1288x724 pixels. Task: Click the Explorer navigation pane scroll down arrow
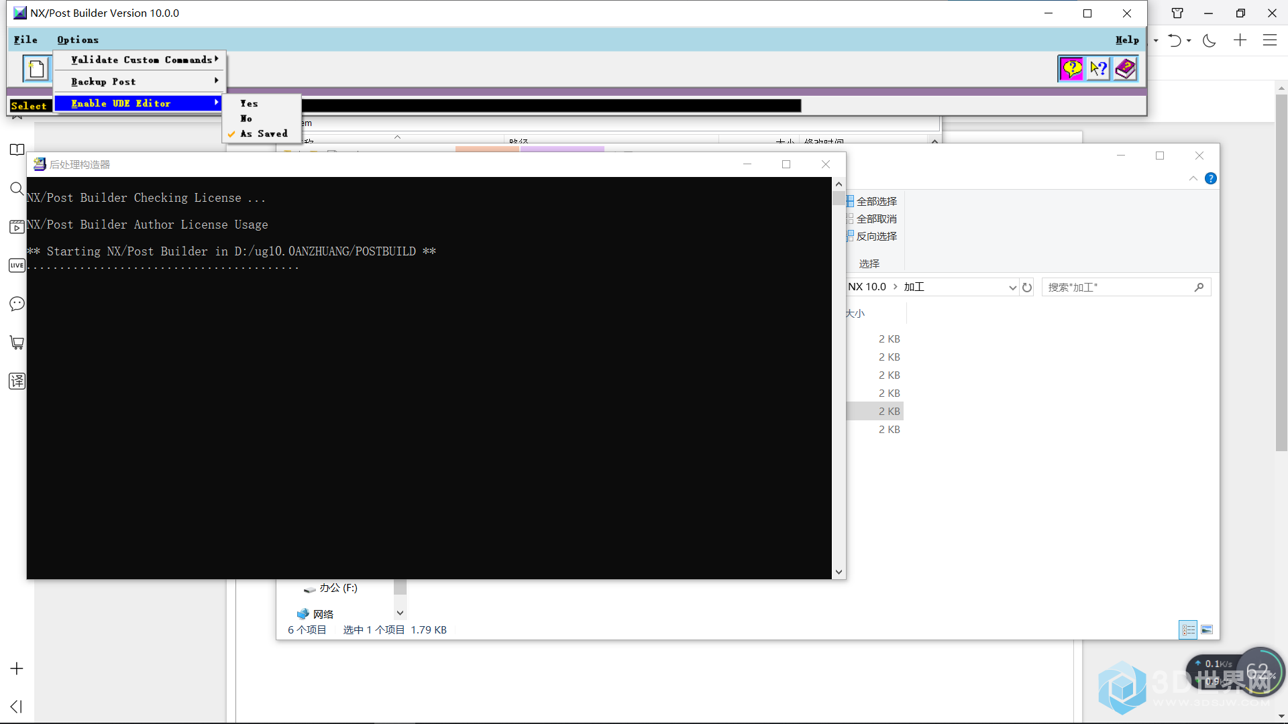[x=400, y=613]
